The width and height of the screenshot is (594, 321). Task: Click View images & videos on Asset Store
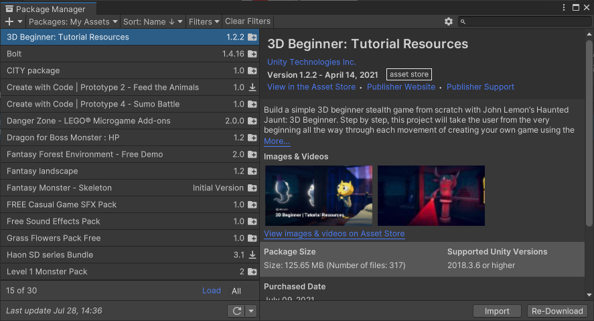[334, 234]
